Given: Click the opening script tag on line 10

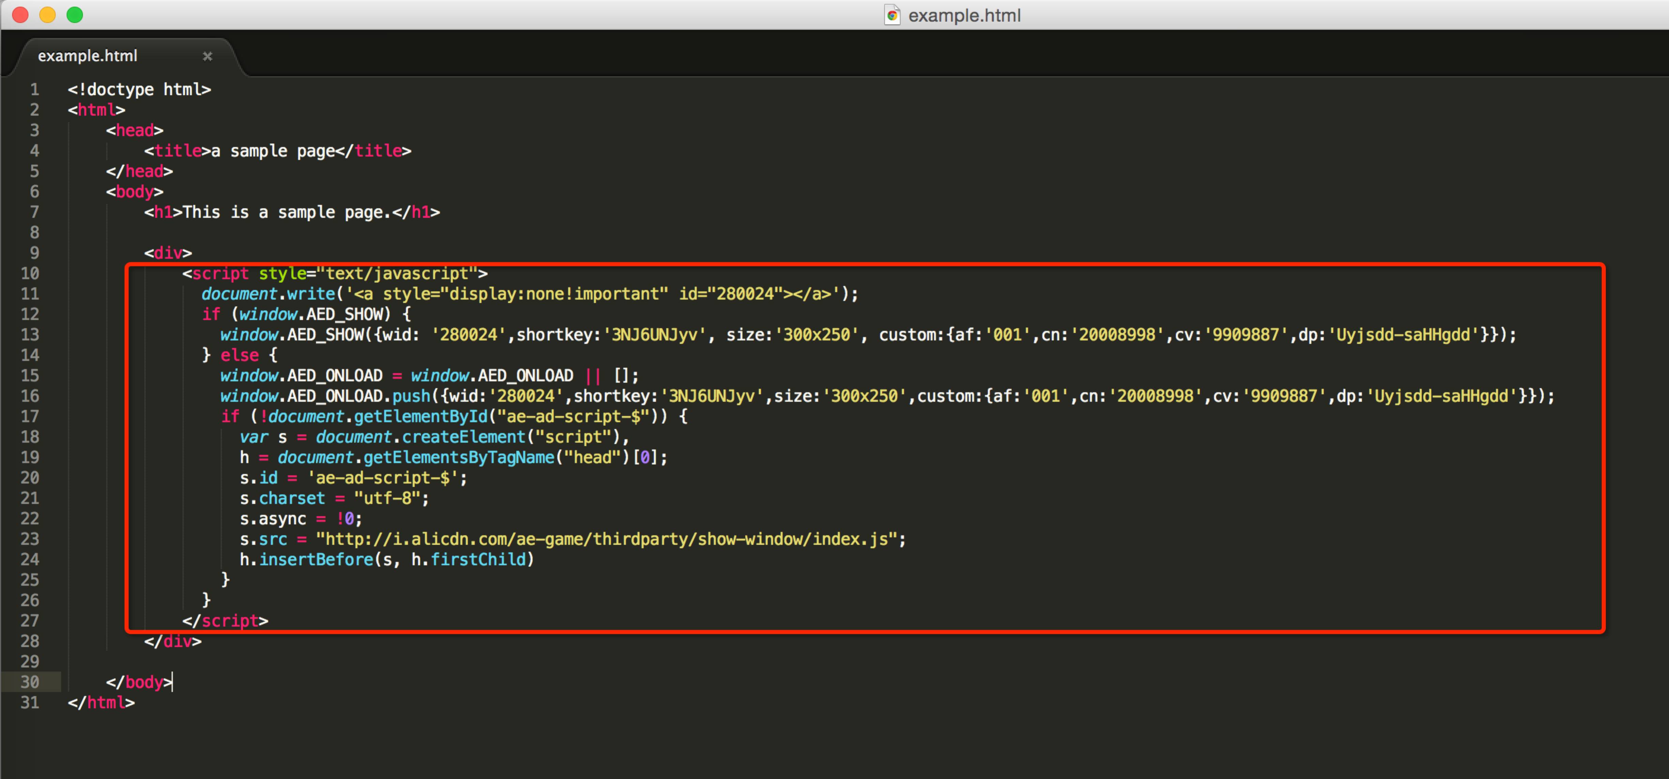Looking at the screenshot, I should [220, 273].
